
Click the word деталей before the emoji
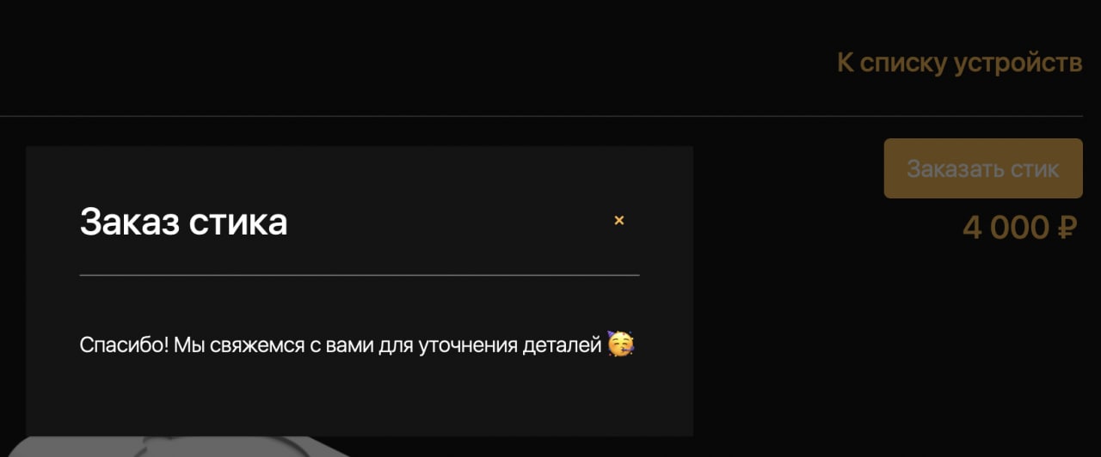[562, 345]
